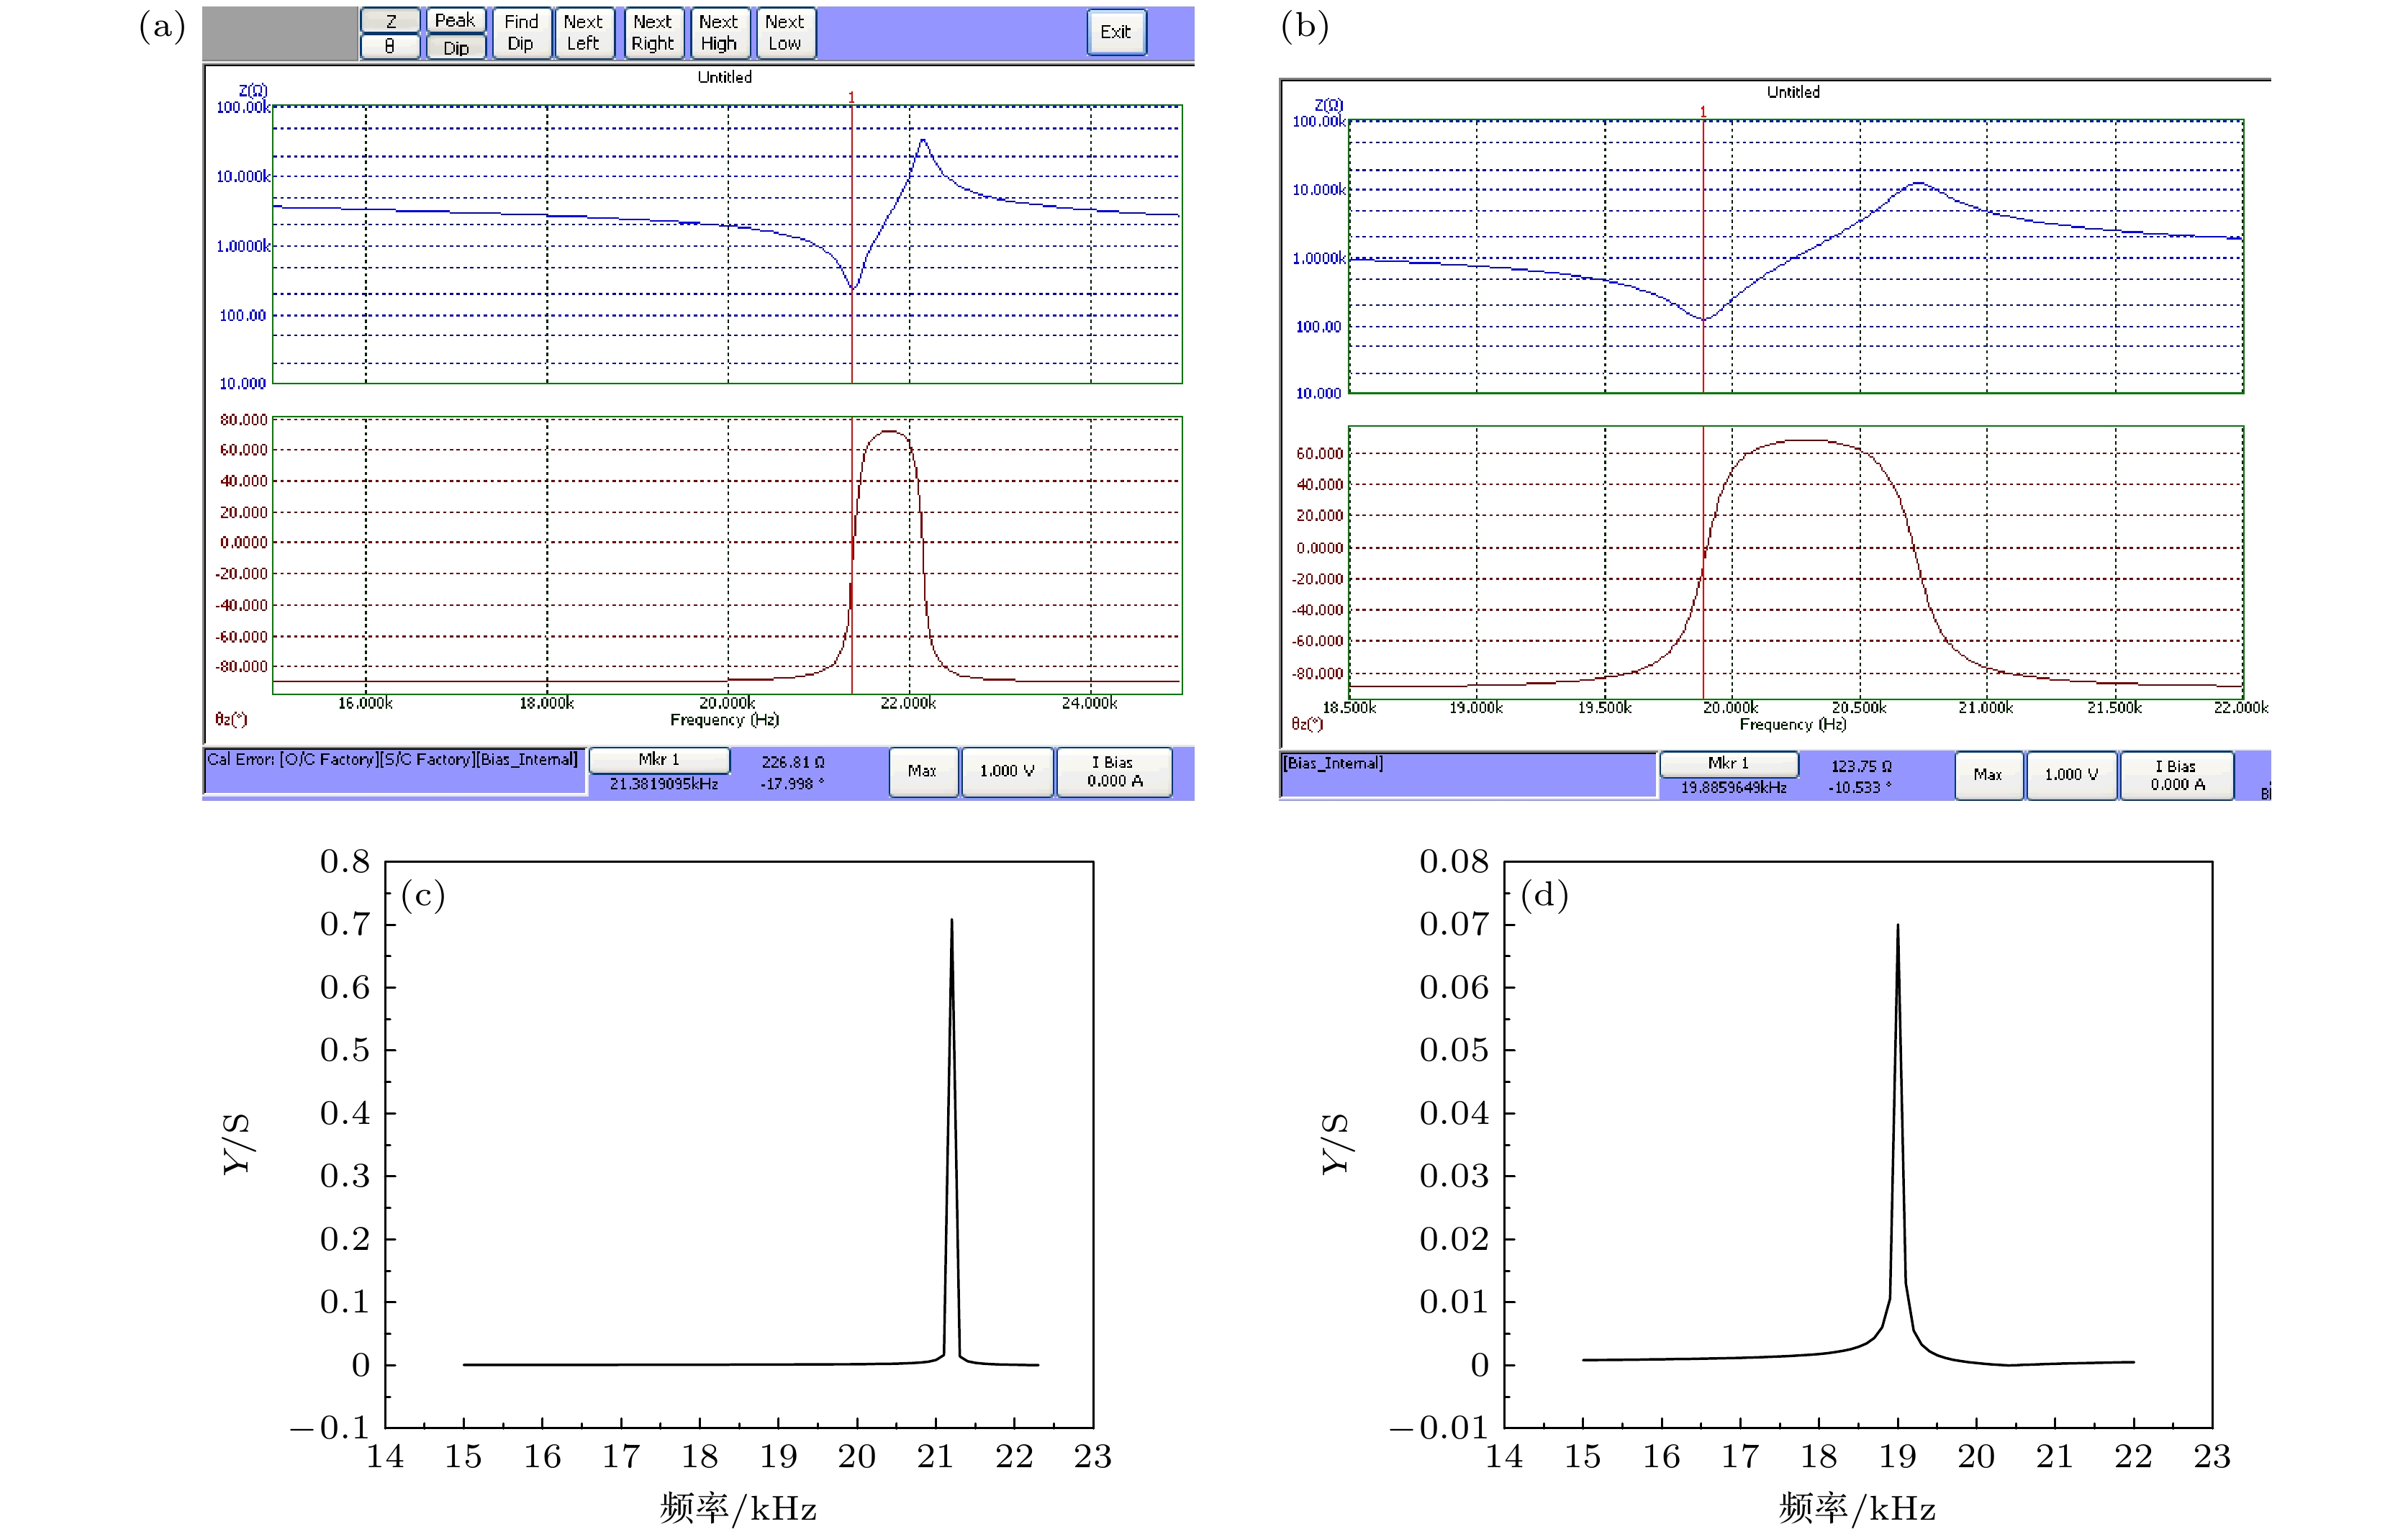
Task: Click I Bias button in panel (b)
Action: 2177,775
